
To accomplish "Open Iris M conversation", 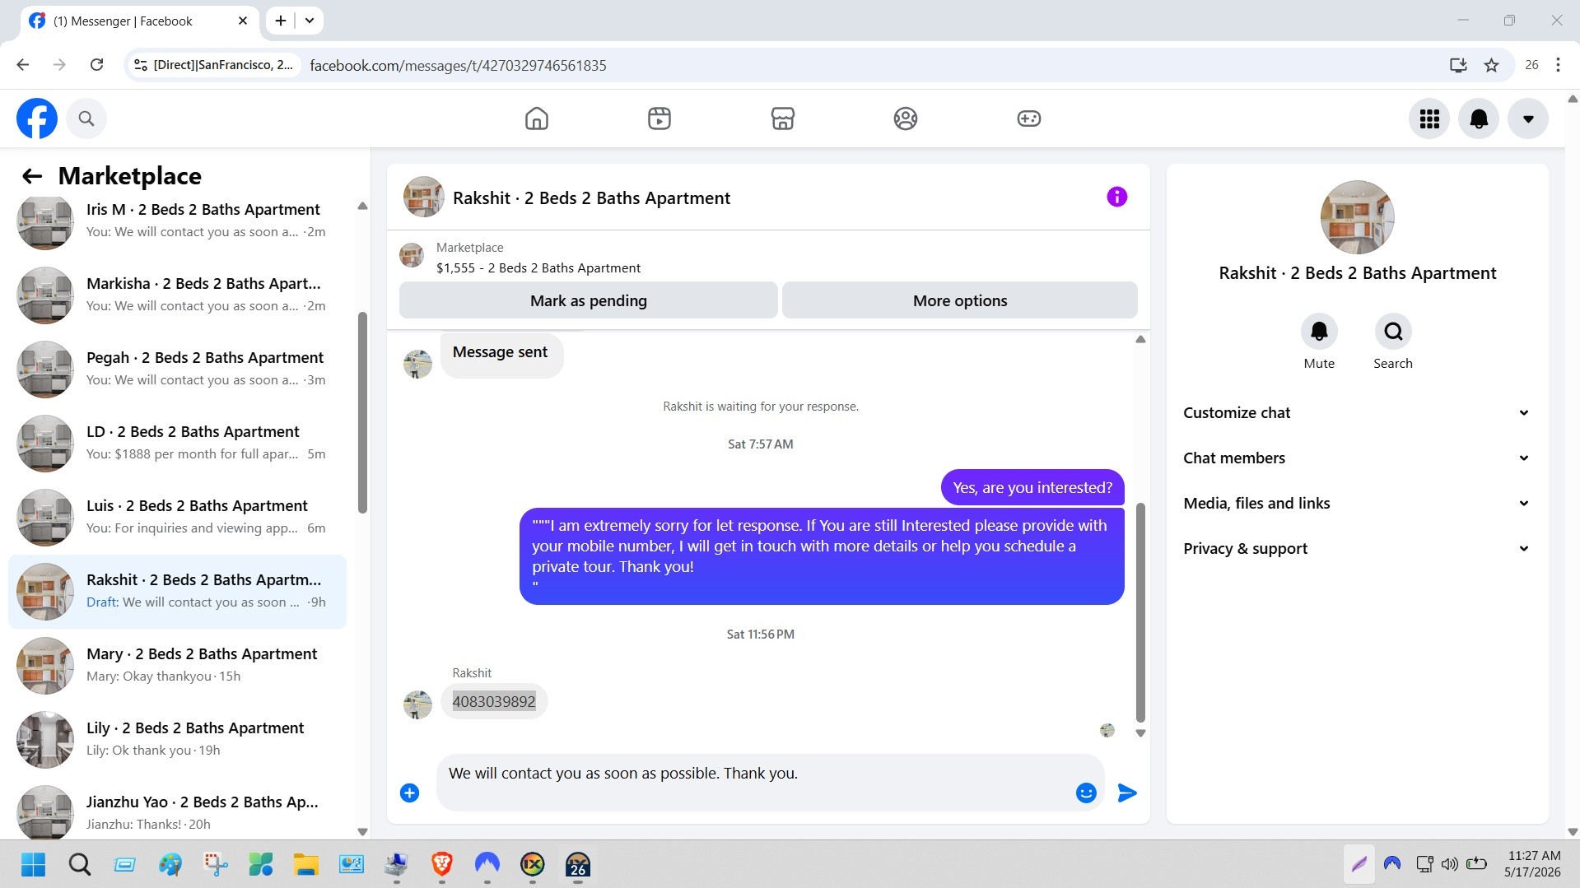I will [x=177, y=221].
